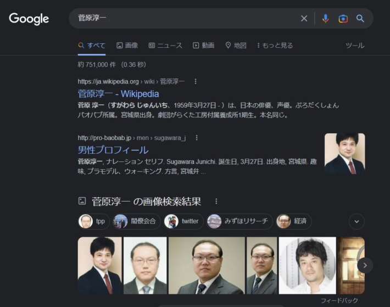
Task: Select the 閣僚会合 image filter chip
Action: 136,221
